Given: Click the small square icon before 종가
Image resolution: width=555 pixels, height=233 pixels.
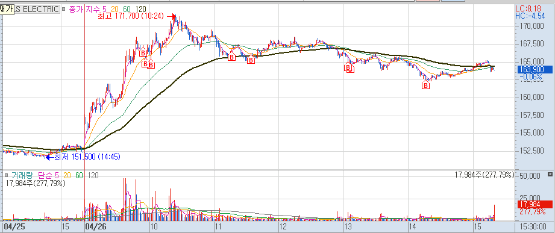Looking at the screenshot, I should [x=63, y=10].
